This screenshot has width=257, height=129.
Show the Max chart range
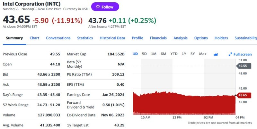pyautogui.click(x=203, y=54)
